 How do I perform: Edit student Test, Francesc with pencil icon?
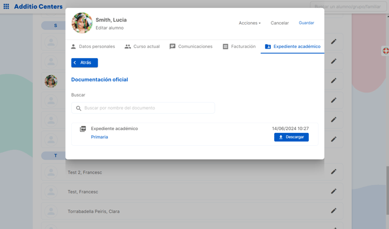click(x=334, y=191)
